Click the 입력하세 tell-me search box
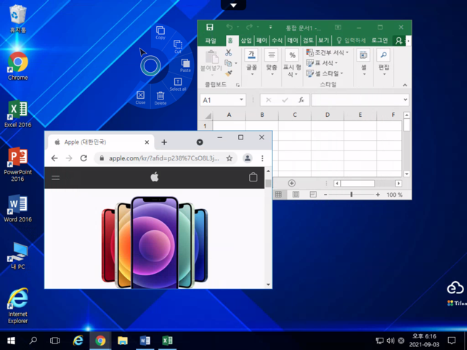The height and width of the screenshot is (350, 467). (351, 40)
